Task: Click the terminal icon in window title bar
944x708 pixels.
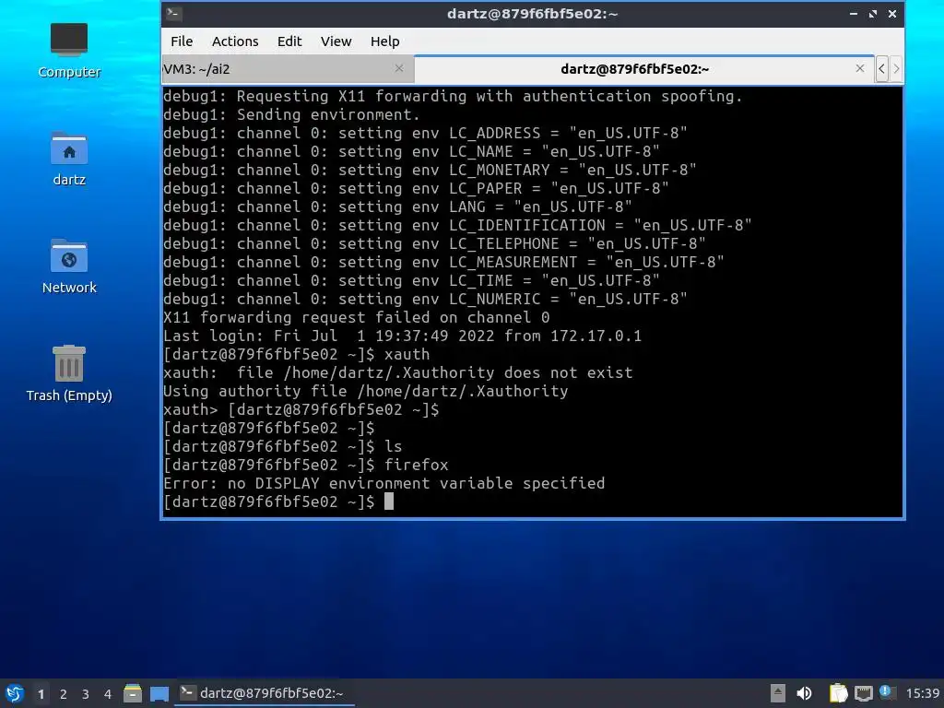Action: pyautogui.click(x=174, y=13)
